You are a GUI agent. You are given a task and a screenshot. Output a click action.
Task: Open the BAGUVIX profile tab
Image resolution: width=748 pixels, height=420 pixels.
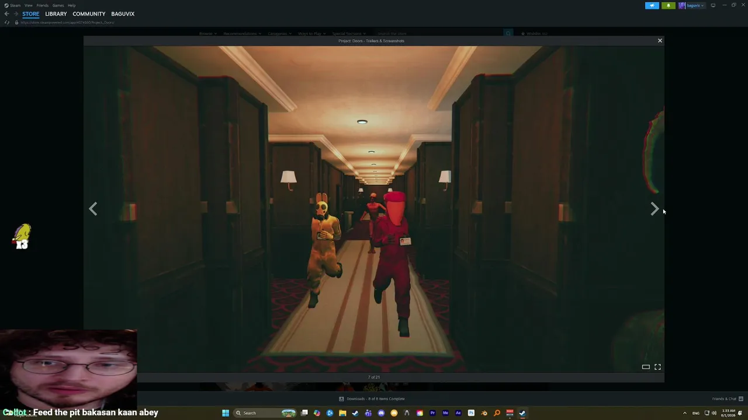coord(123,14)
